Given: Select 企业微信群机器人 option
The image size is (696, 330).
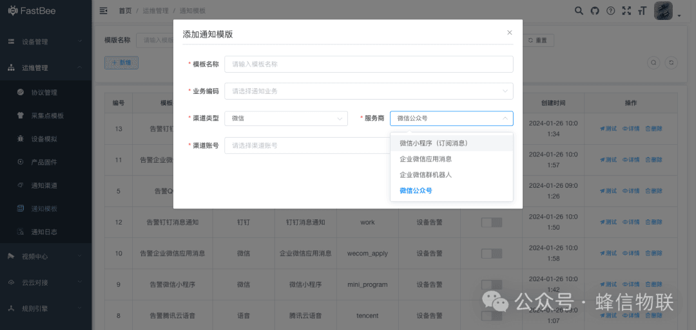Looking at the screenshot, I should [x=451, y=175].
